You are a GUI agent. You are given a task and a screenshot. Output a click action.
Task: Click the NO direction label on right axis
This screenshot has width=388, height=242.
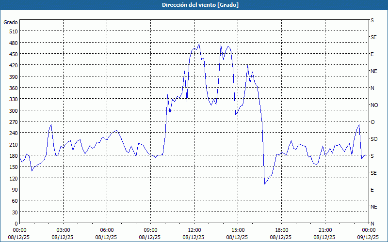(374, 105)
